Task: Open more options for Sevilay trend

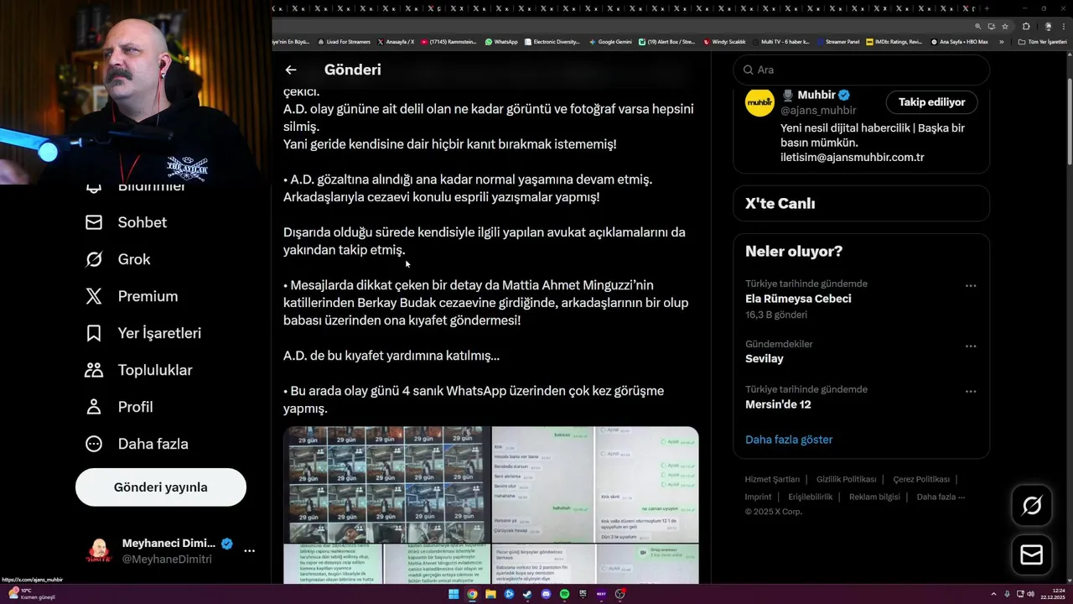Action: [971, 346]
